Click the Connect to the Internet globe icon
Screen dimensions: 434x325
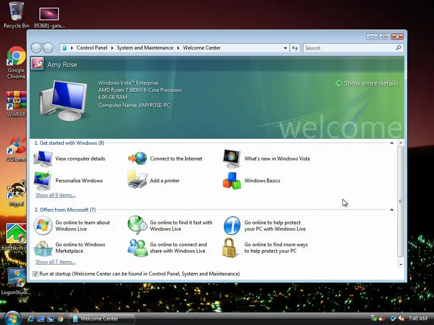(x=137, y=158)
